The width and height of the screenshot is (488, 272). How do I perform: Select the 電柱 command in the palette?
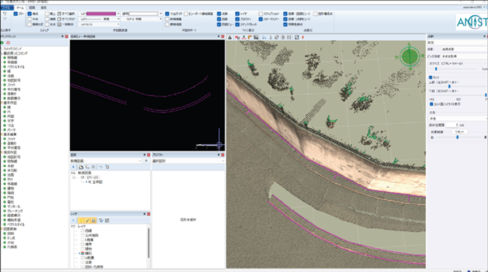click(x=11, y=202)
